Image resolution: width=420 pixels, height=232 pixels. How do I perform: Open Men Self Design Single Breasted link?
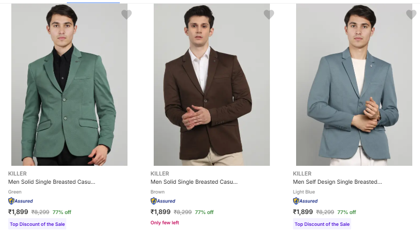pyautogui.click(x=337, y=182)
